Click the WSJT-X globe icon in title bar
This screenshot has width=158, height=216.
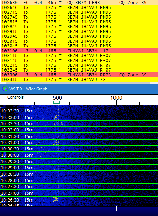coord(5,89)
